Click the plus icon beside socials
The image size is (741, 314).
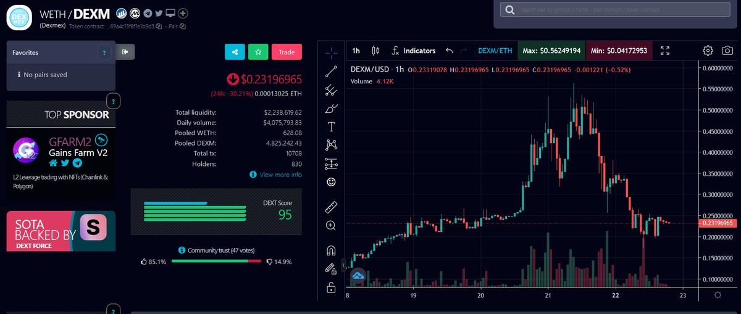[x=183, y=13]
